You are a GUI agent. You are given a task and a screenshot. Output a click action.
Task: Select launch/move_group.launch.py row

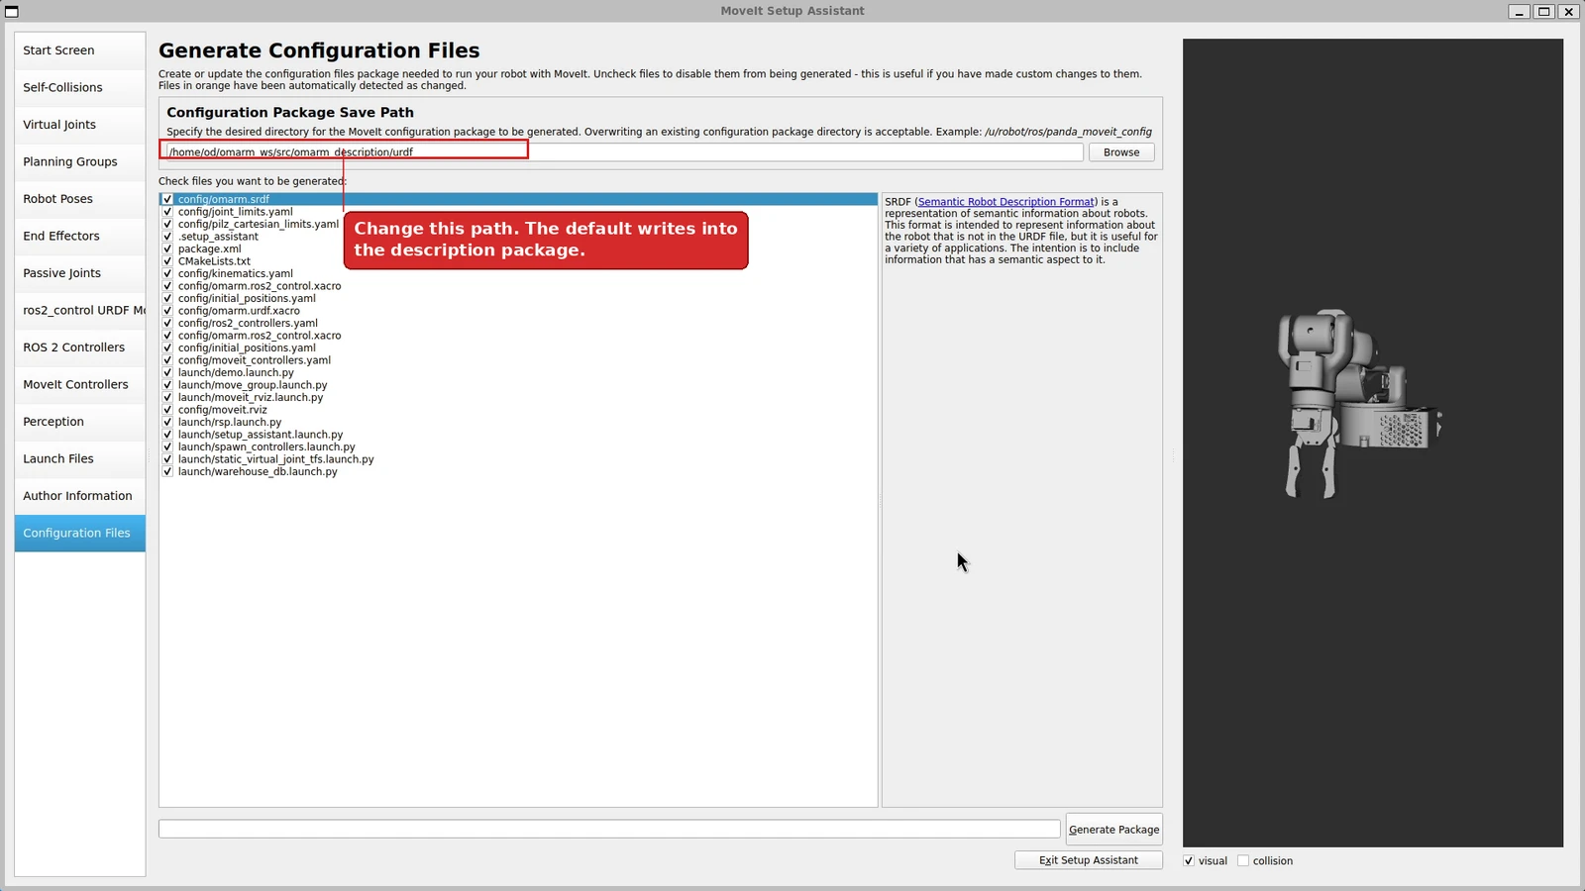pyautogui.click(x=518, y=385)
